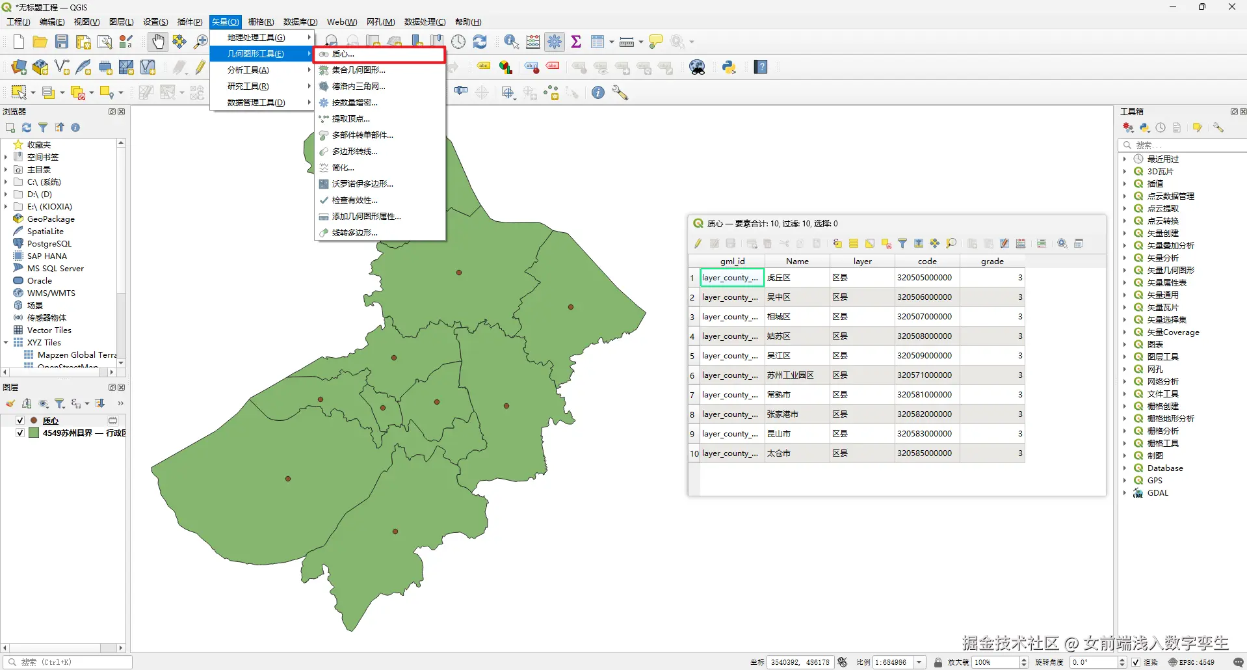Image resolution: width=1247 pixels, height=670 pixels.
Task: Toggle the 渲染 render checkbox
Action: [x=1136, y=662]
